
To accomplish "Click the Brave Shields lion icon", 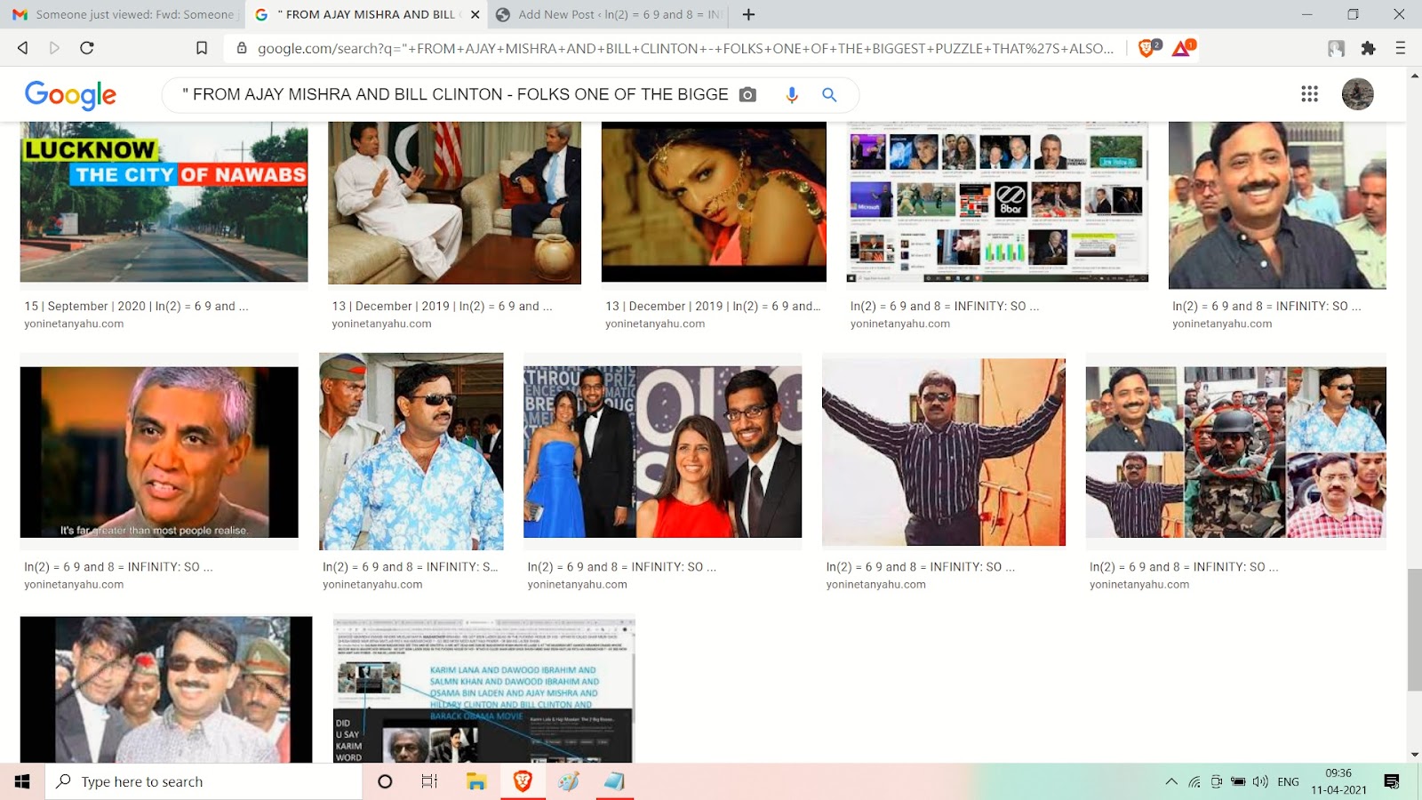I will [1146, 48].
